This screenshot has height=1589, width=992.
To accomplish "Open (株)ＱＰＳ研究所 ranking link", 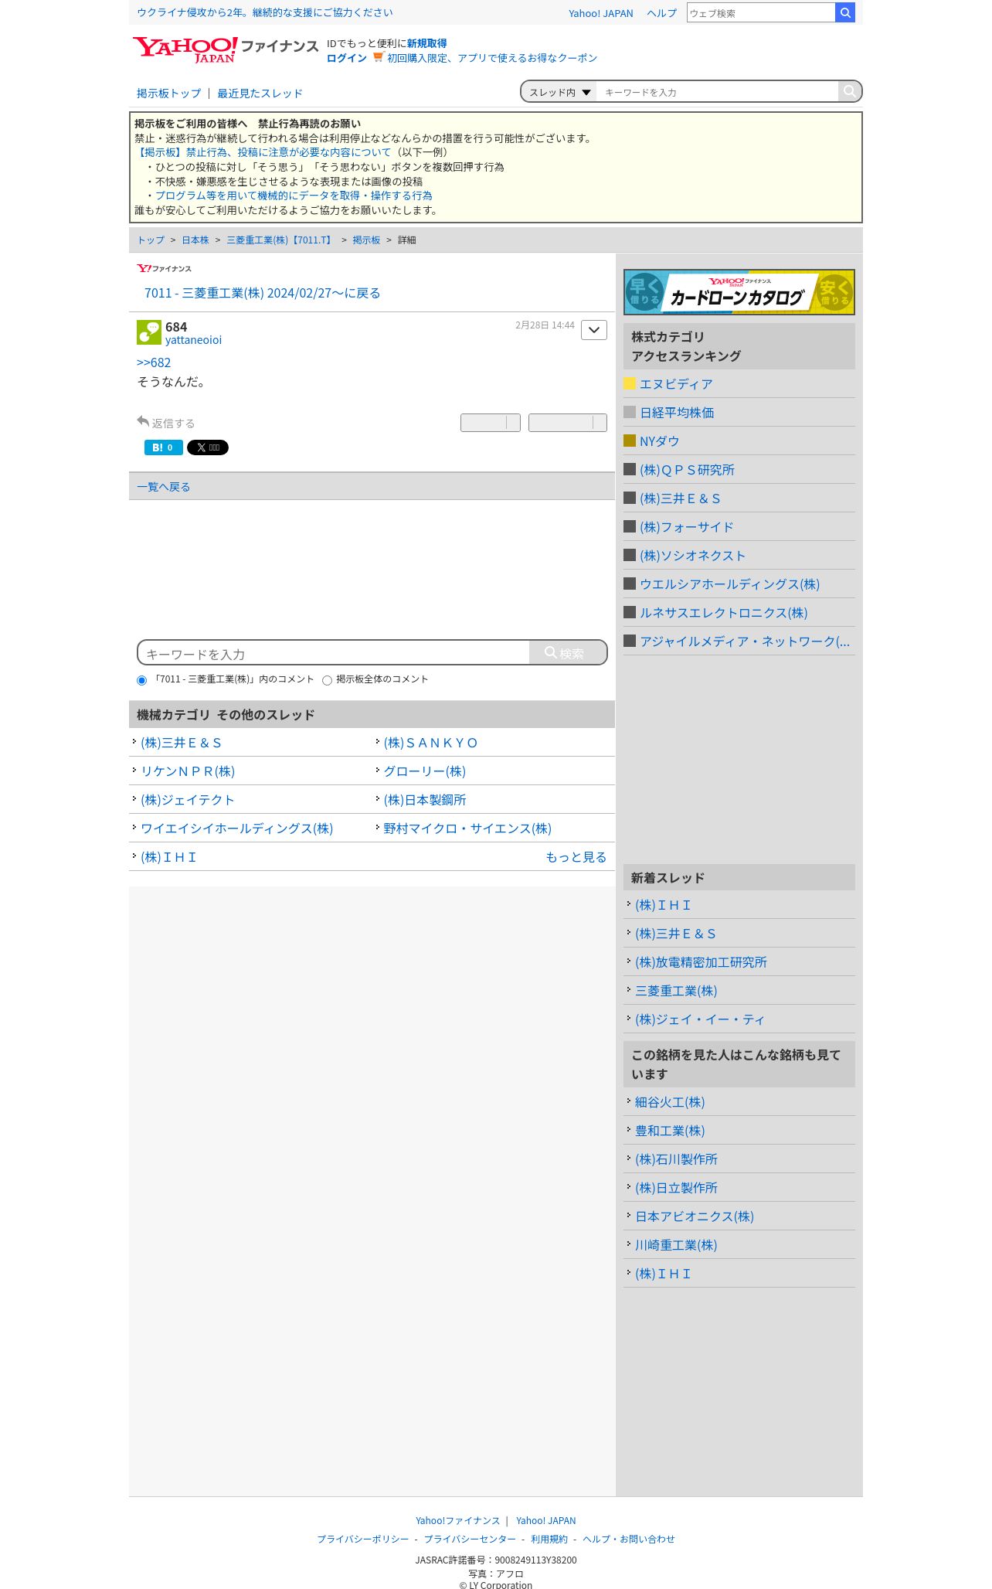I will click(x=687, y=470).
